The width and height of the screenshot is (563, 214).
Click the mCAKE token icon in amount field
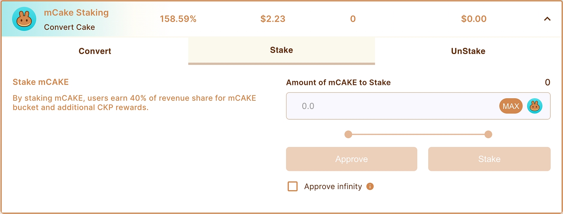534,106
